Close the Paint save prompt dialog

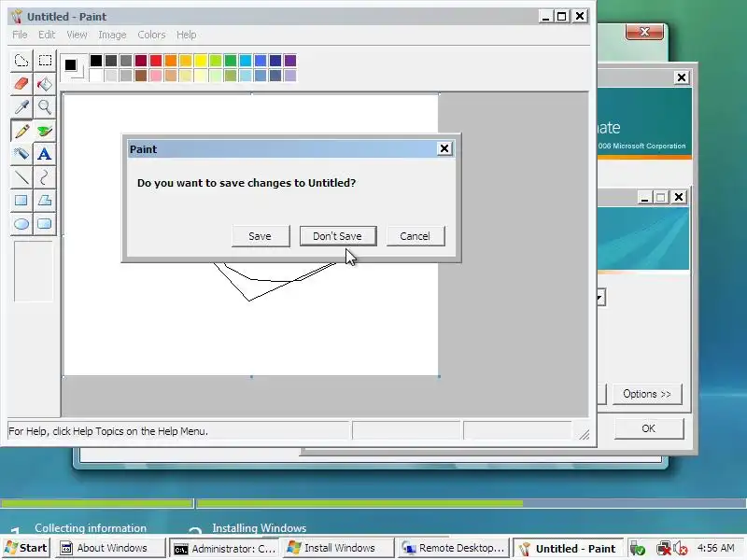[x=444, y=149]
